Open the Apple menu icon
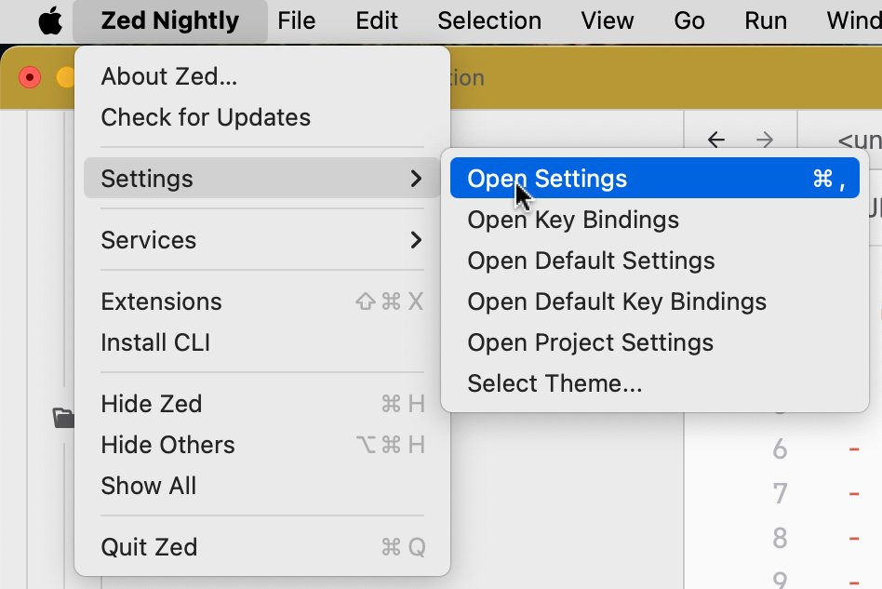This screenshot has width=882, height=589. (x=50, y=21)
